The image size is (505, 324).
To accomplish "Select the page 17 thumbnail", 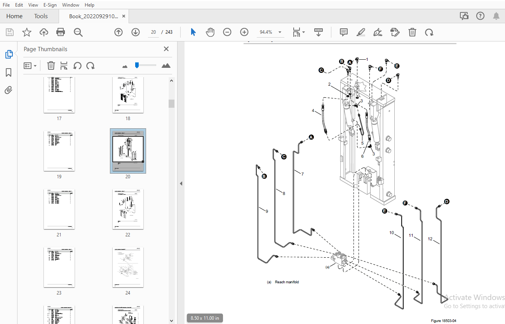I will [x=59, y=95].
